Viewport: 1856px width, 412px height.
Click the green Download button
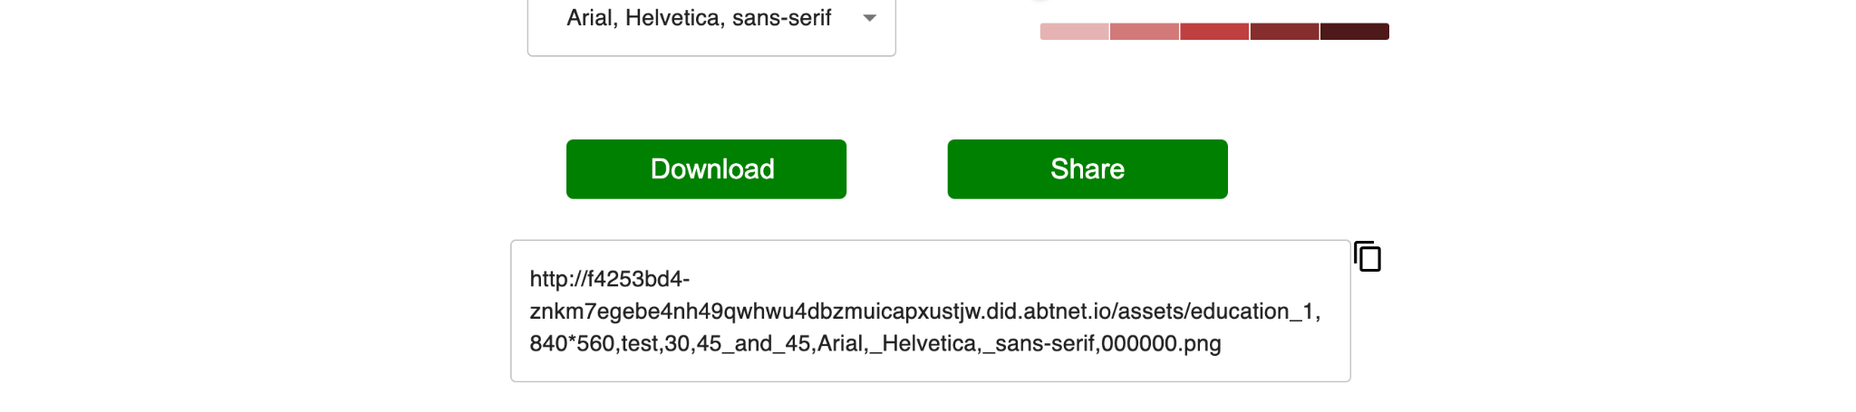(x=706, y=169)
